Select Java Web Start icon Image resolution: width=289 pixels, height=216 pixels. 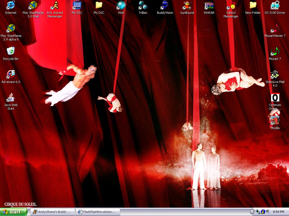point(11,98)
